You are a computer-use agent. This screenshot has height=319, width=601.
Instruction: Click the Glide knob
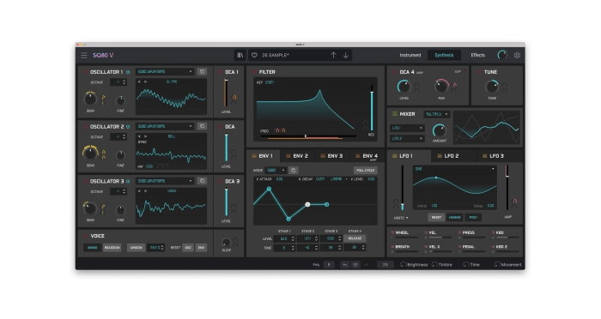tap(226, 243)
